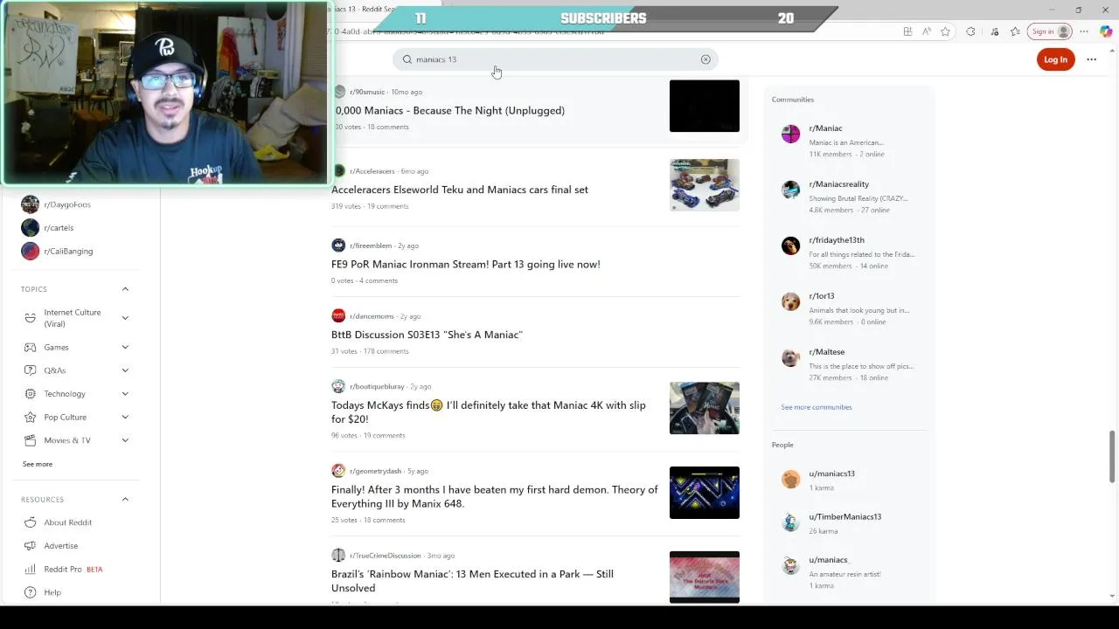Open Help in the sidebar
1119x629 pixels.
point(52,592)
